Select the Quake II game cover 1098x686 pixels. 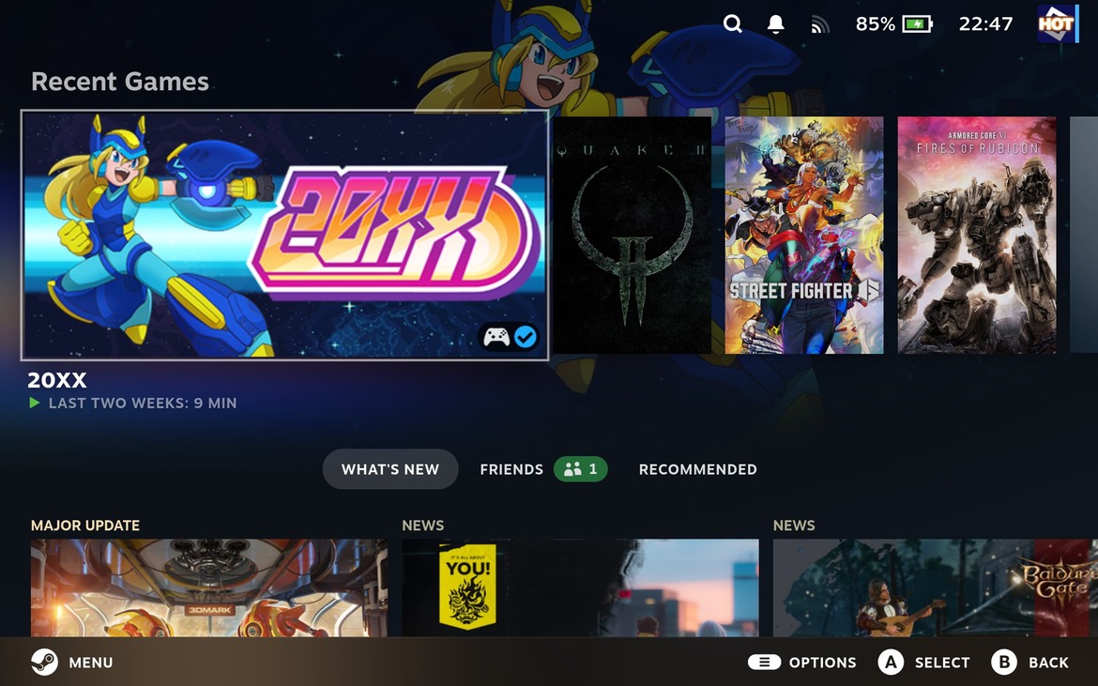632,235
